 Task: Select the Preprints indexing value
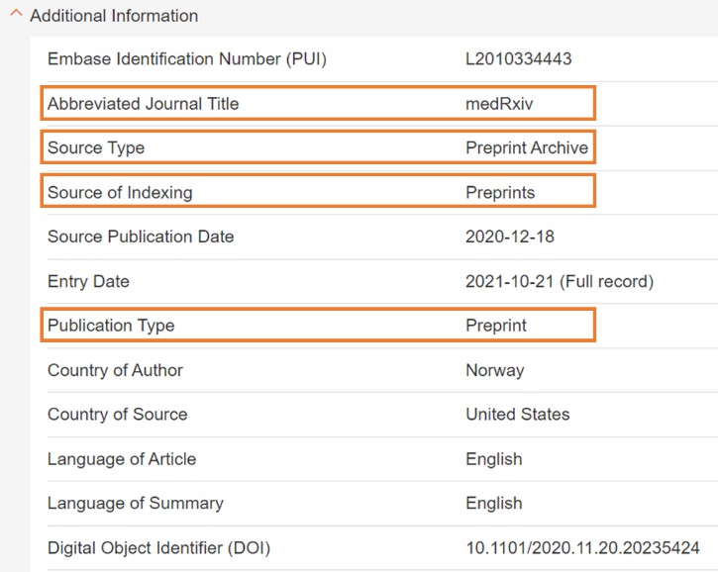pos(500,193)
